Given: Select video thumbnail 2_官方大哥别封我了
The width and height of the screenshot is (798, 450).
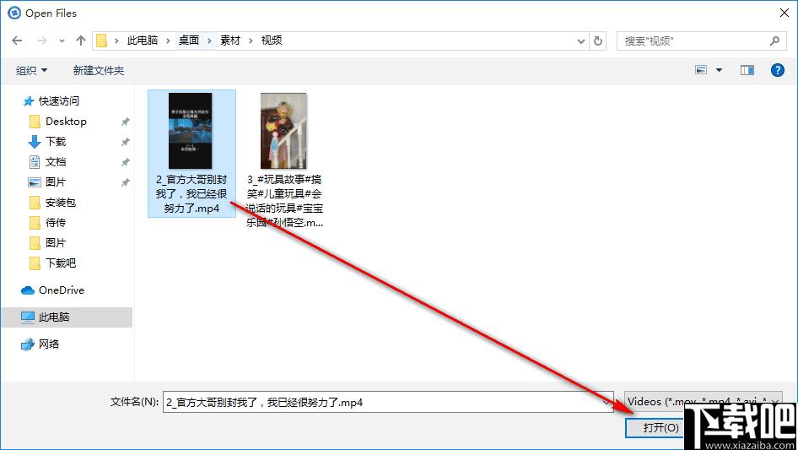Looking at the screenshot, I should coord(191,131).
